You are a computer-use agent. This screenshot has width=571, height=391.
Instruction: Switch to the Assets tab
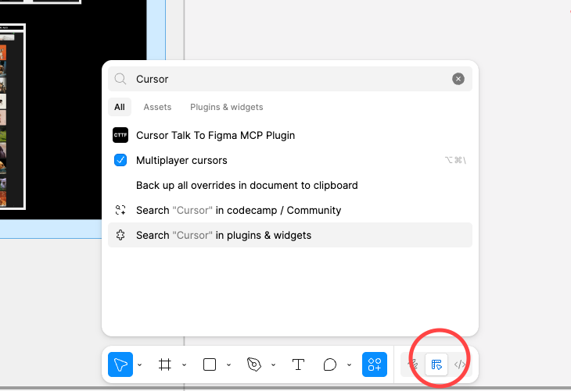157,107
